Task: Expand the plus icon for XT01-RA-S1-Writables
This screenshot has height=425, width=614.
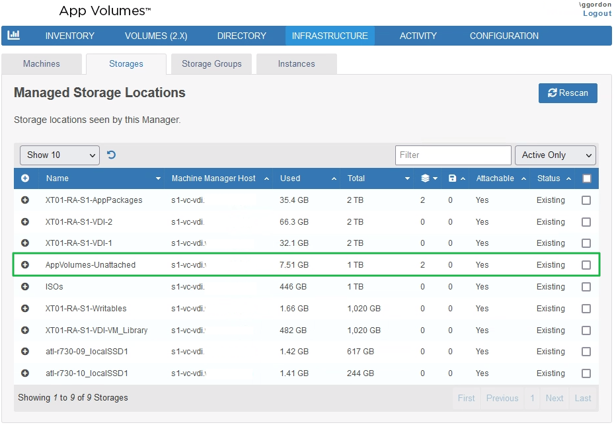Action: click(x=25, y=308)
